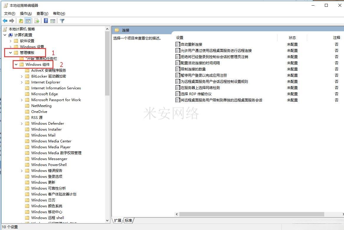Open the 帮助(H) menu
Screen dimensions: 344x230
[x=59, y=14]
